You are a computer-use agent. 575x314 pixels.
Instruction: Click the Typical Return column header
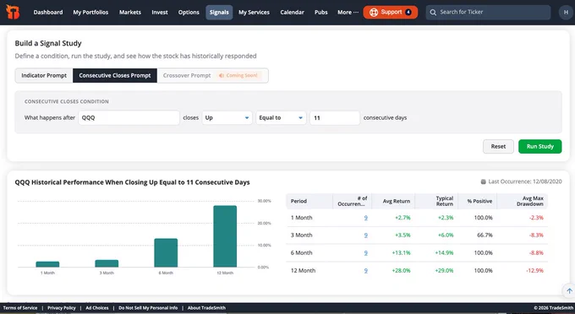[x=436, y=201]
